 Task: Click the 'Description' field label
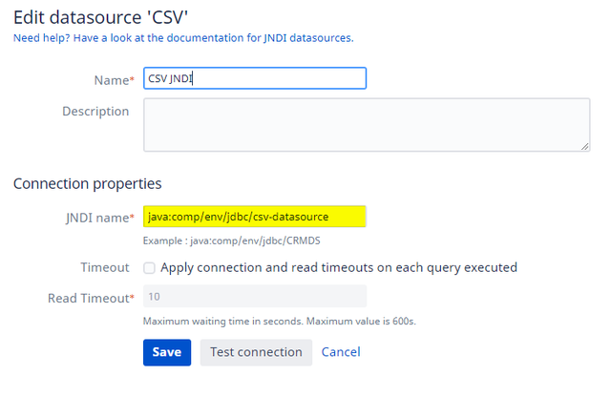pyautogui.click(x=95, y=112)
